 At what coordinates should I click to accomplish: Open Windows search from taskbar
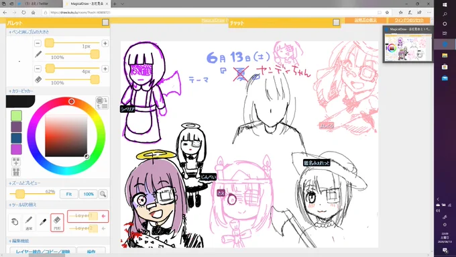(x=445, y=14)
